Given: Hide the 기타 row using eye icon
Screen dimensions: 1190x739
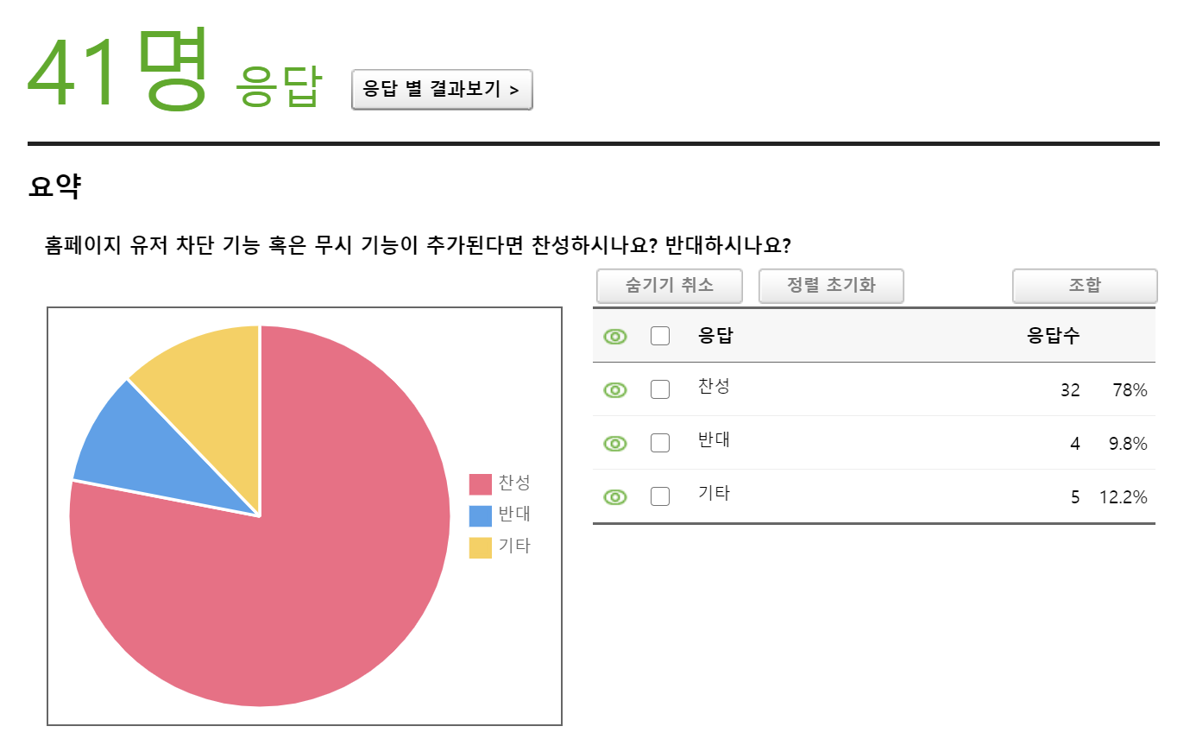Looking at the screenshot, I should (615, 497).
